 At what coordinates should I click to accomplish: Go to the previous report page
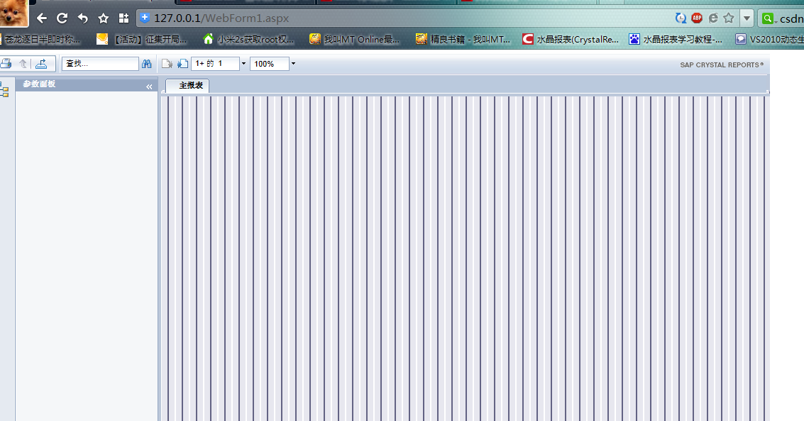(x=167, y=64)
